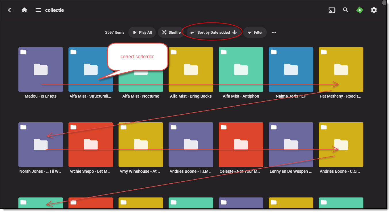Open the three-dot more options menu

[274, 33]
